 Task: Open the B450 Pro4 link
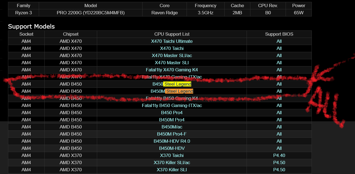coord(172,113)
